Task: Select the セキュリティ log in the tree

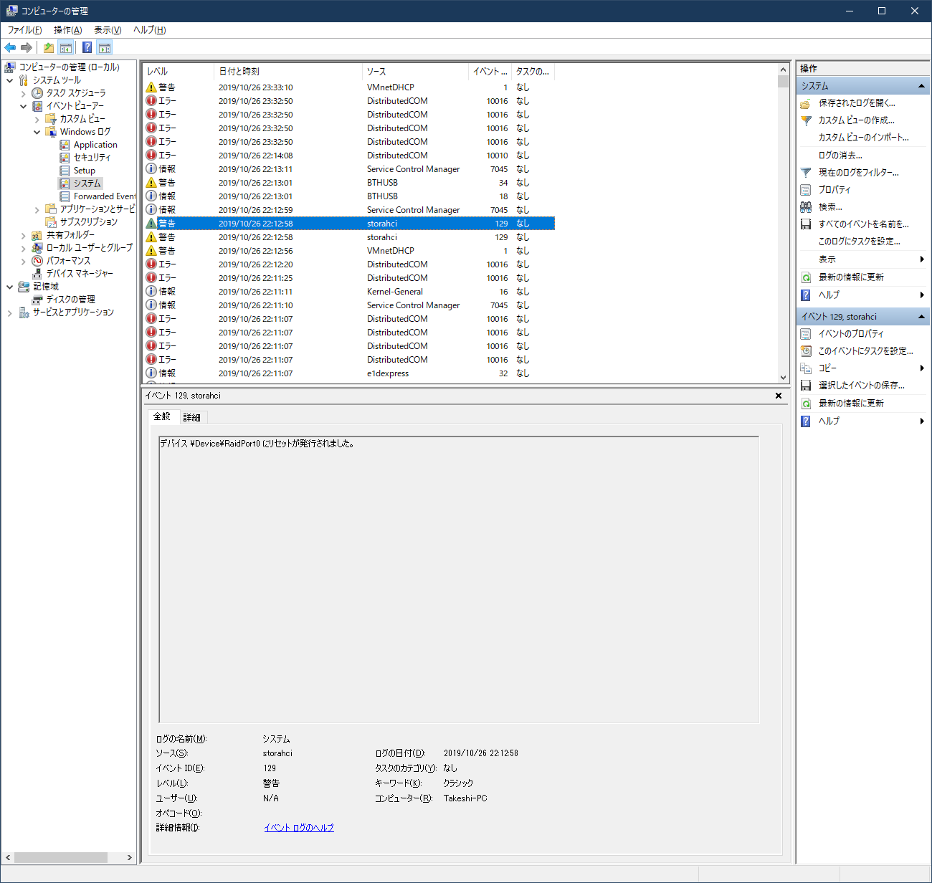Action: click(92, 158)
